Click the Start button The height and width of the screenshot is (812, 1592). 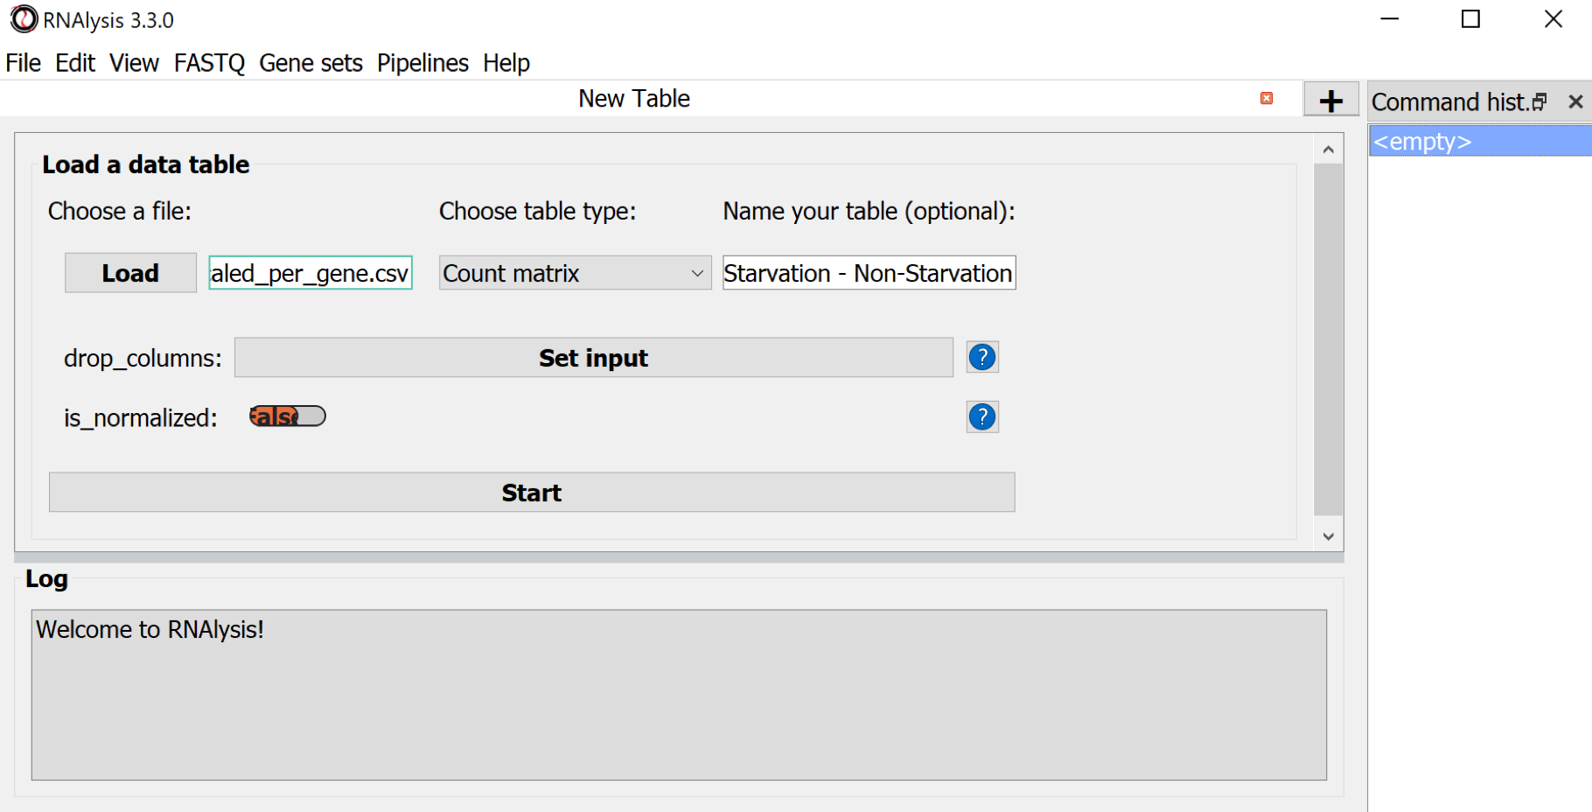532,493
